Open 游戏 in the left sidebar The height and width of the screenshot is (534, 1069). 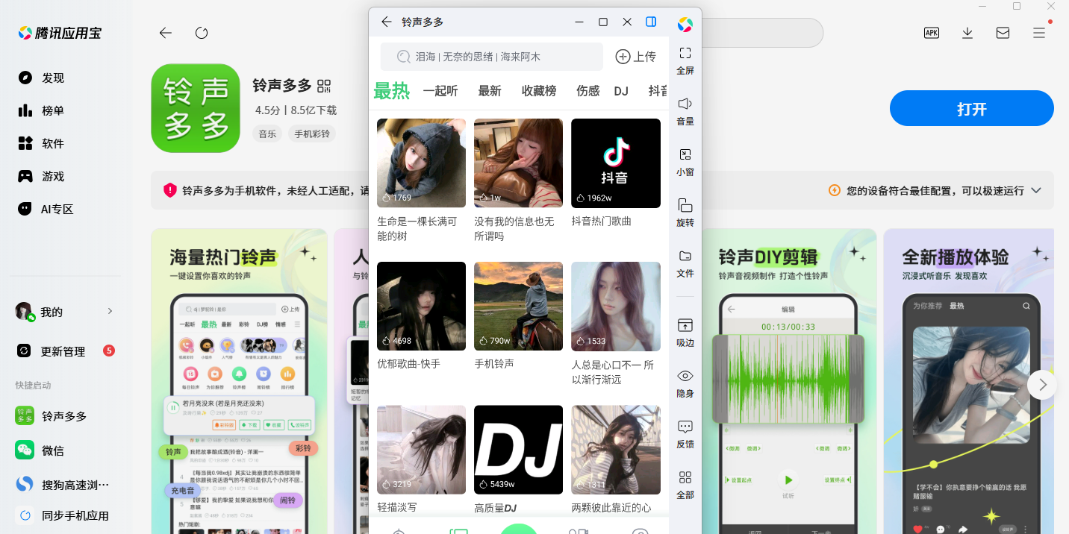53,176
